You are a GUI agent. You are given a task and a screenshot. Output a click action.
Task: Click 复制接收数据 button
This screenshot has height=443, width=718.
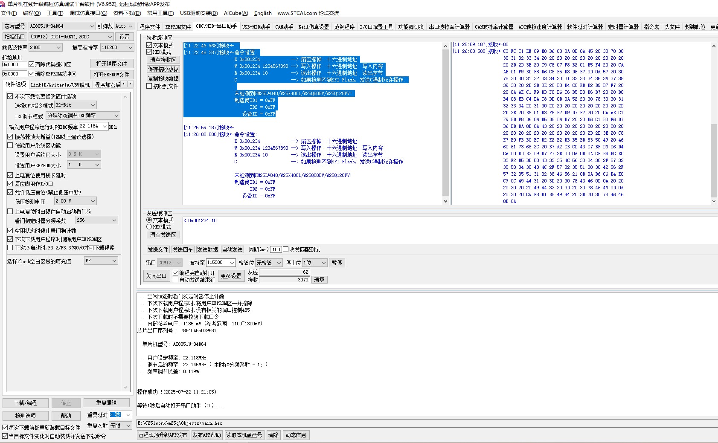click(x=163, y=78)
